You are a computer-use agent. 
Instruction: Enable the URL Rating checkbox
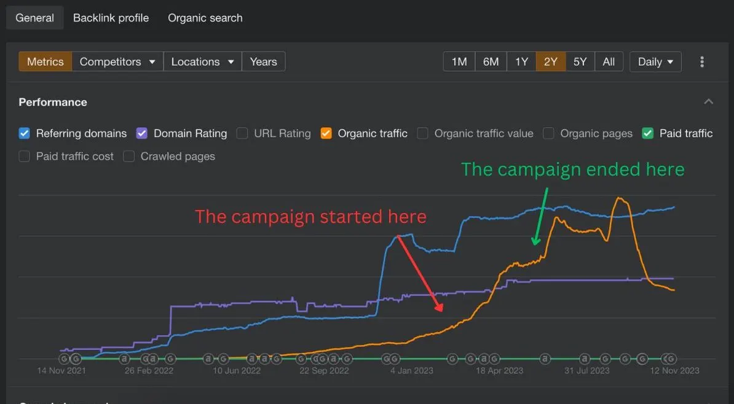242,133
